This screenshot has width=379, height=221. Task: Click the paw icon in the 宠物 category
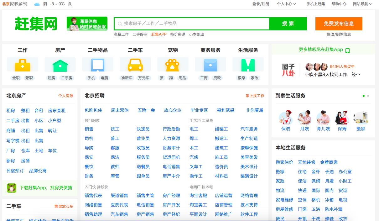(x=173, y=65)
